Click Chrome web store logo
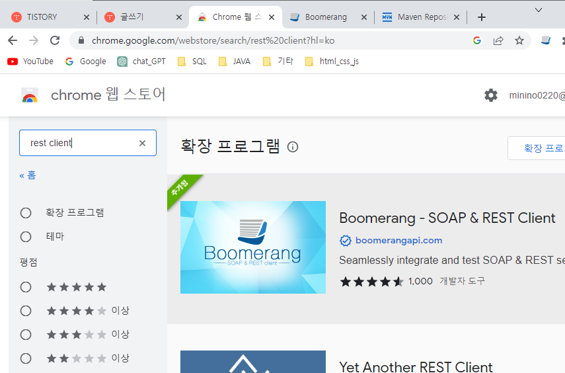Image resolution: width=565 pixels, height=373 pixels. pos(30,95)
